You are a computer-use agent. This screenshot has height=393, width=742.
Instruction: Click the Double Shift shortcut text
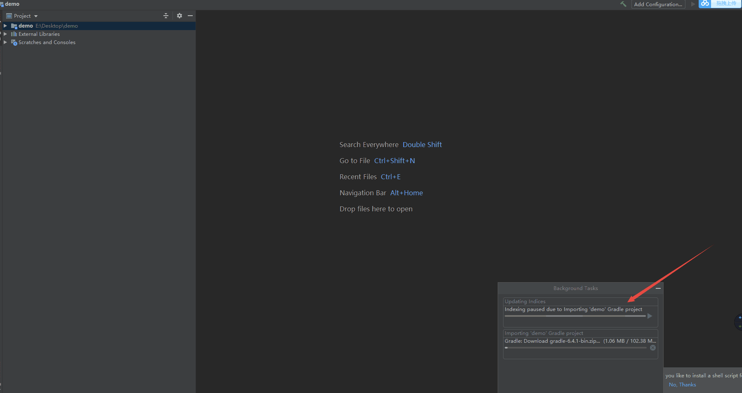(x=422, y=145)
